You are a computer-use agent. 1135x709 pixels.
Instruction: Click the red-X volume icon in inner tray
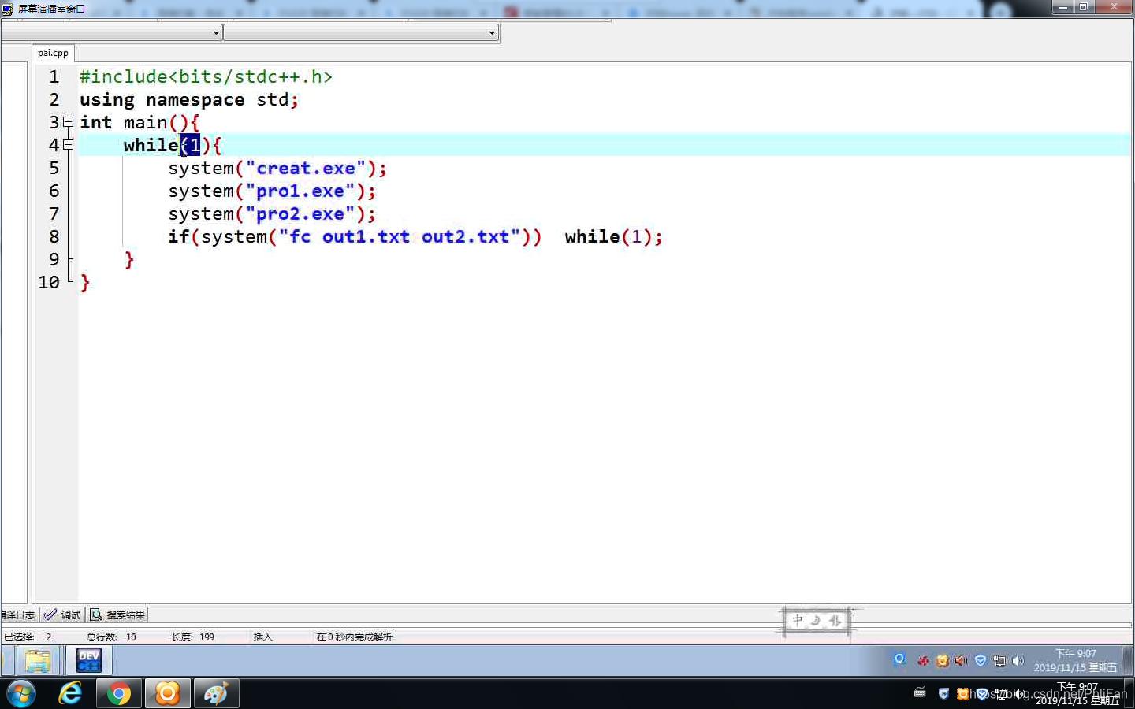click(961, 661)
